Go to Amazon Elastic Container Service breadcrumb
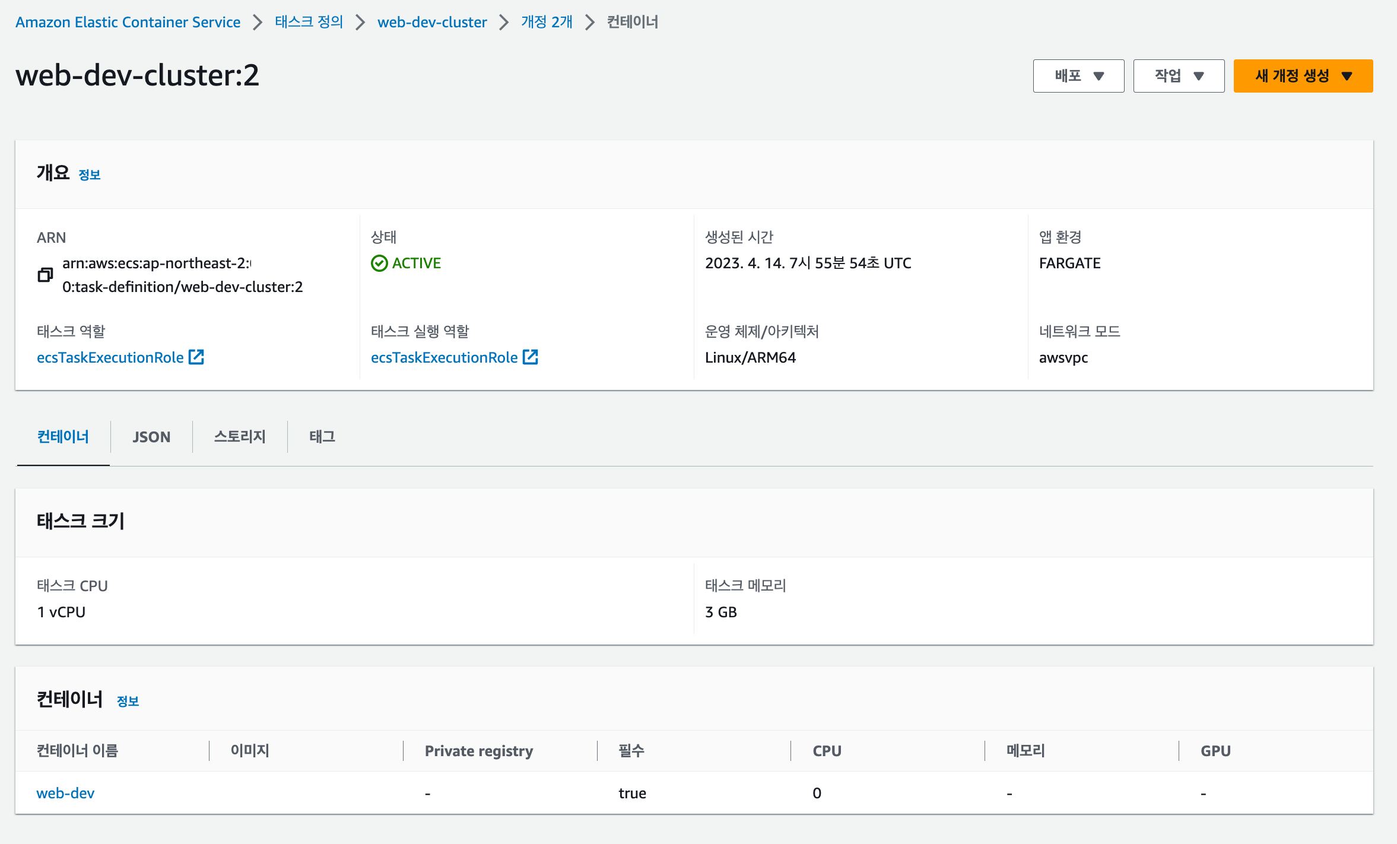The image size is (1397, 844). click(x=128, y=22)
